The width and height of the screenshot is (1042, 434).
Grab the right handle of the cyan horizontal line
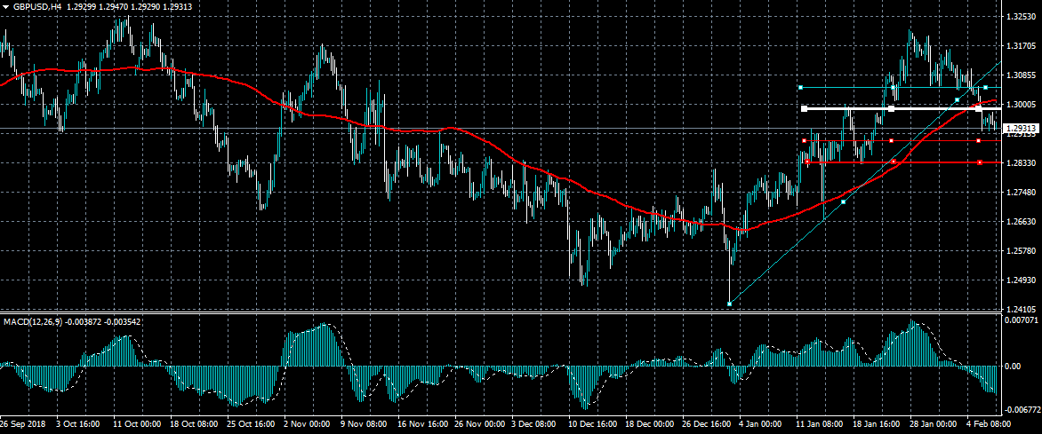[x=985, y=88]
